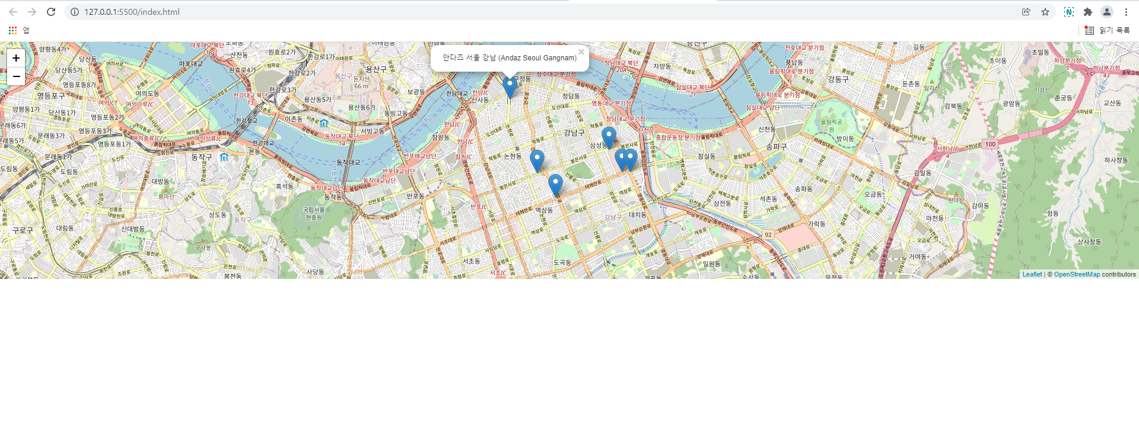Select the Andaz Seoul Gangnam popup text
This screenshot has height=424, width=1139.
510,58
